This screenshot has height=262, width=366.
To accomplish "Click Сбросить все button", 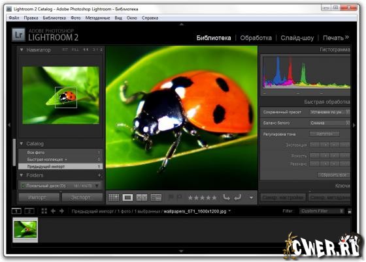I will (334, 175).
